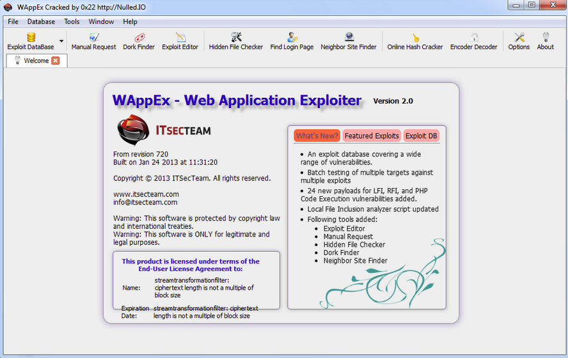Viewport: 568px width, 358px height.
Task: Click the About lightbulb icon
Action: click(x=546, y=37)
